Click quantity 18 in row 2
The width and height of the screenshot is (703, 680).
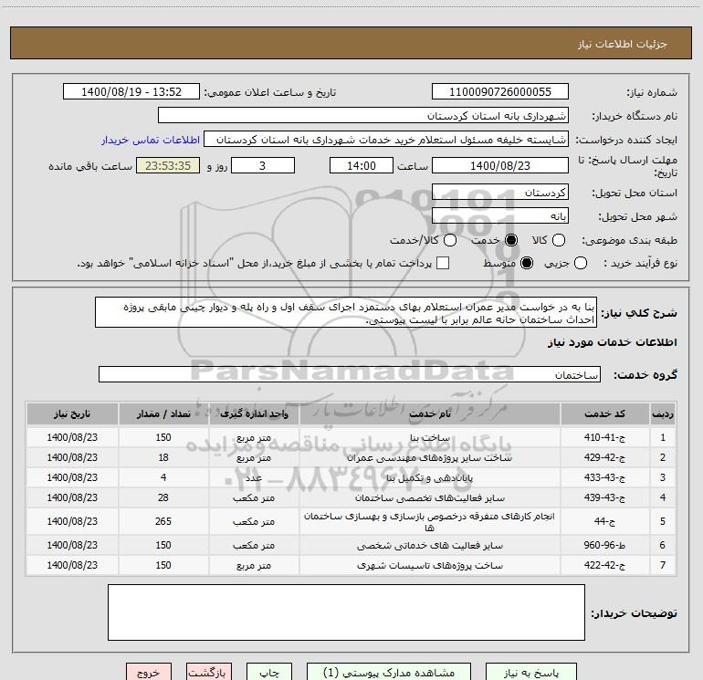pos(163,457)
